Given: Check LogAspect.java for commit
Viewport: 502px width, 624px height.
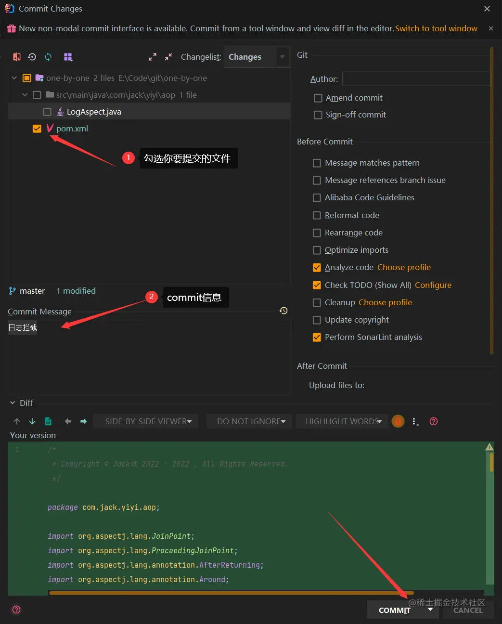Looking at the screenshot, I should pos(47,112).
